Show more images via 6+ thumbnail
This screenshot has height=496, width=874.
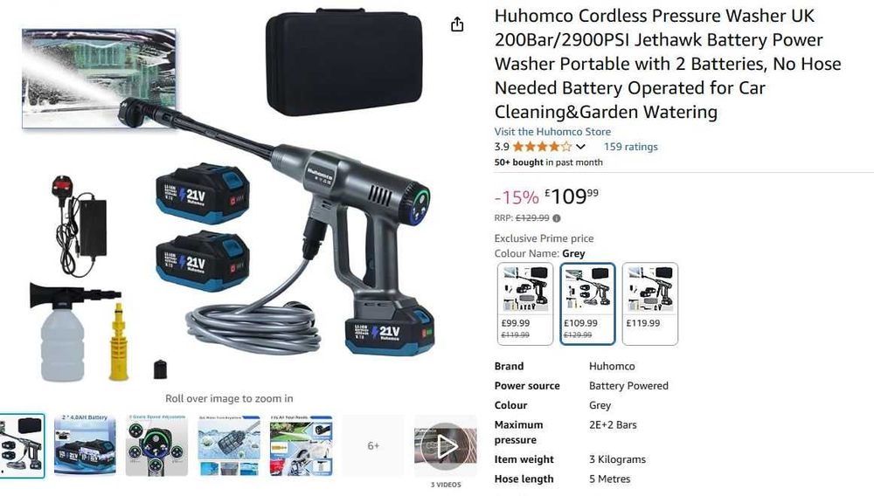[x=373, y=445]
